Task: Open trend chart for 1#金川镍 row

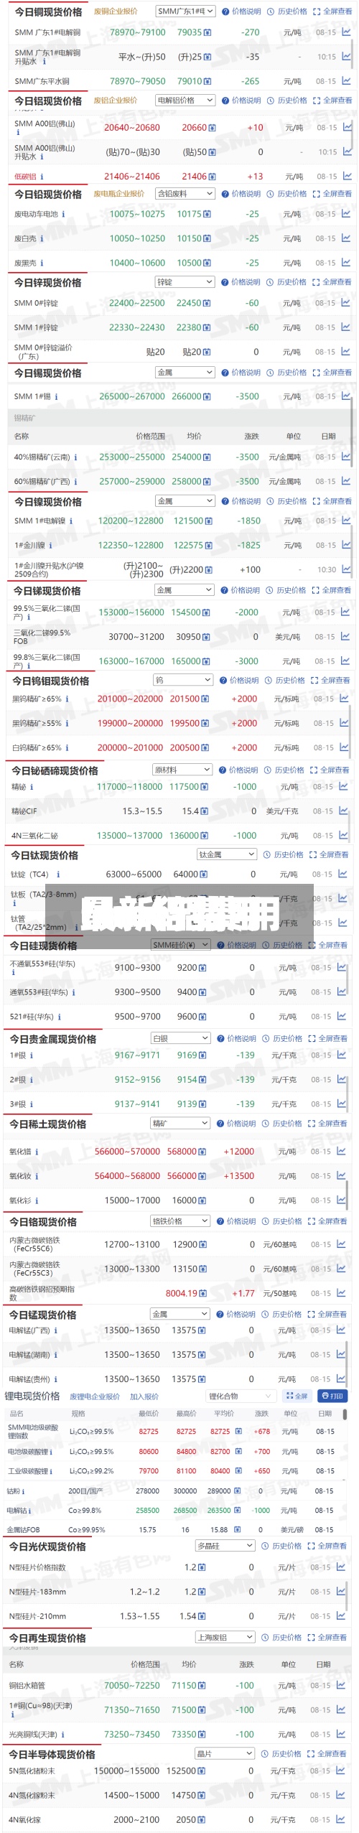Action: click(x=347, y=545)
